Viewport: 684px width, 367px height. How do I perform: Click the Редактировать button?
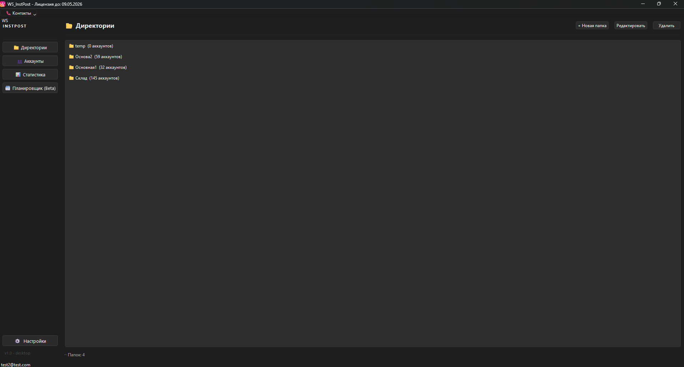[630, 26]
